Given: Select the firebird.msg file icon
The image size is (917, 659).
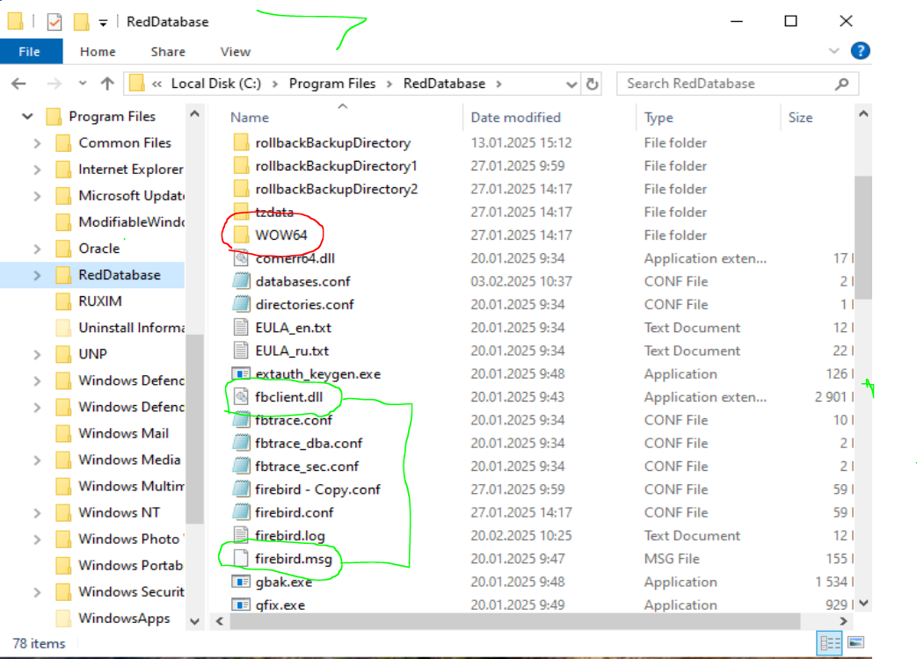Looking at the screenshot, I should pyautogui.click(x=241, y=559).
